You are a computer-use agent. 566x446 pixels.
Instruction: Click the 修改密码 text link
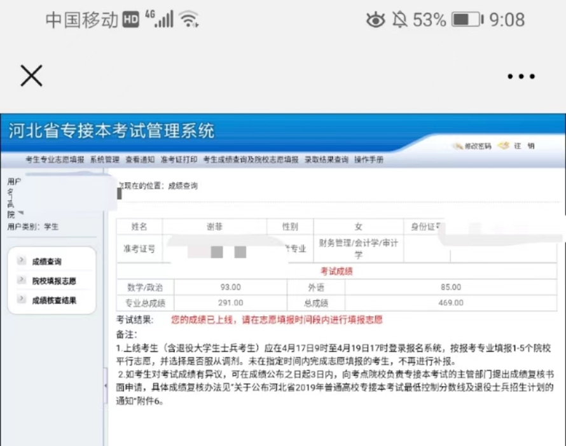[x=478, y=146]
